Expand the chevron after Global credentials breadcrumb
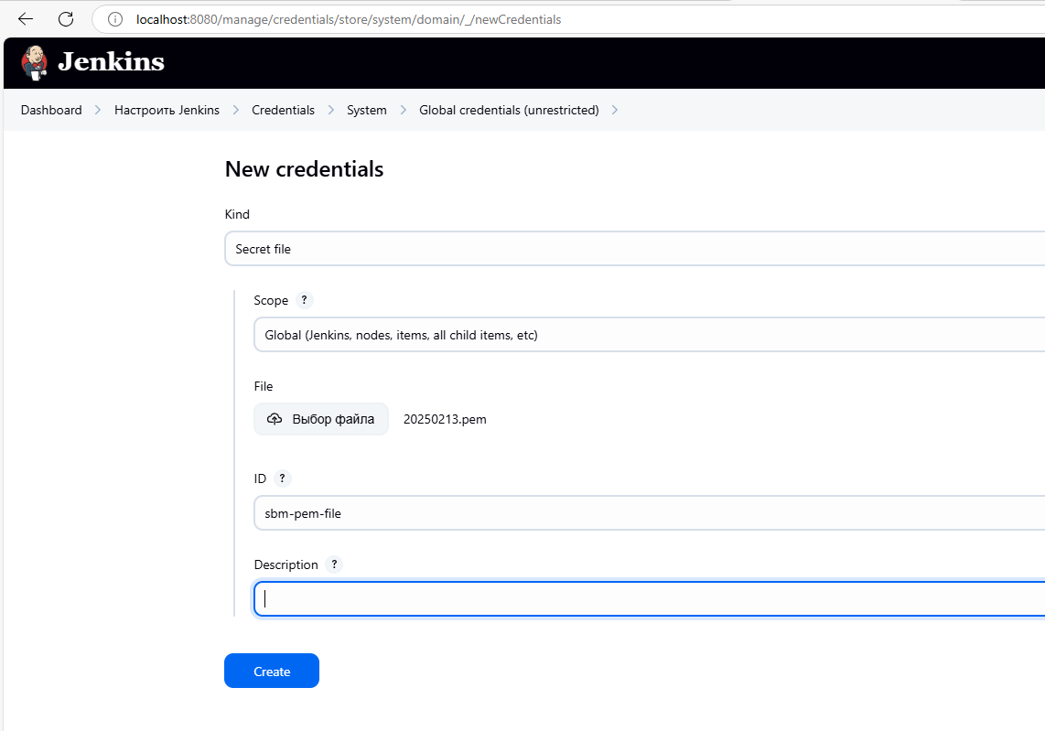1045x731 pixels. pyautogui.click(x=615, y=111)
